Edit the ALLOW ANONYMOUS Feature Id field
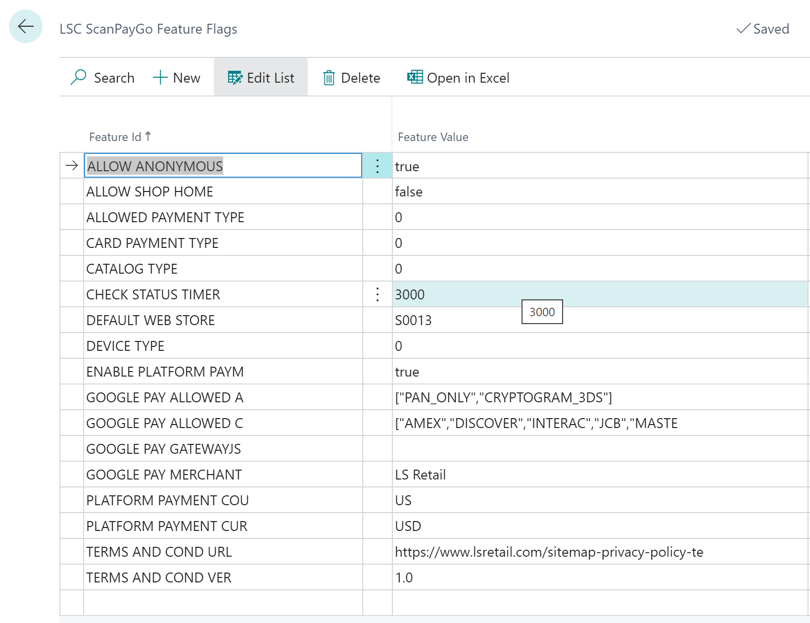The image size is (810, 623). [x=223, y=166]
